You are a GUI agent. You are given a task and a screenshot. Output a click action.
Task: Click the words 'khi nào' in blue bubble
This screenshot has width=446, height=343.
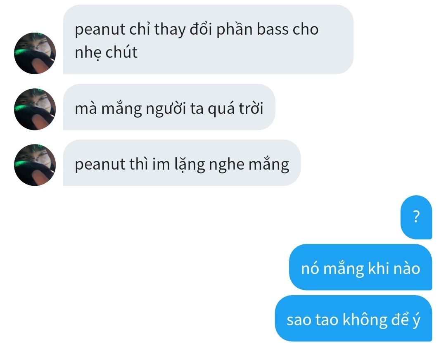click(x=394, y=268)
